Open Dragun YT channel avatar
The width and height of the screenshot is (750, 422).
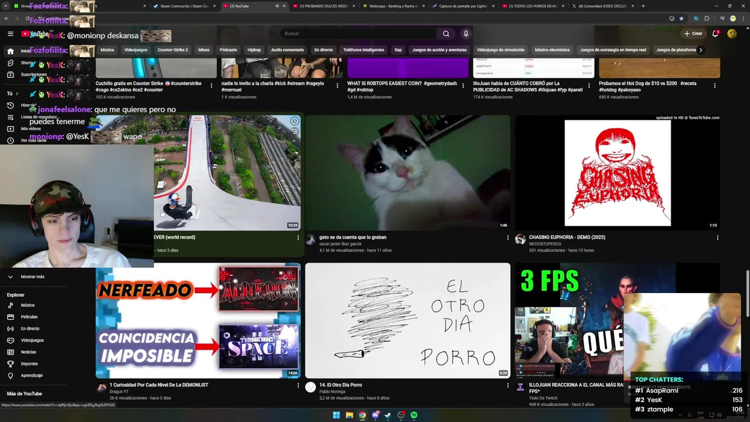click(x=101, y=387)
